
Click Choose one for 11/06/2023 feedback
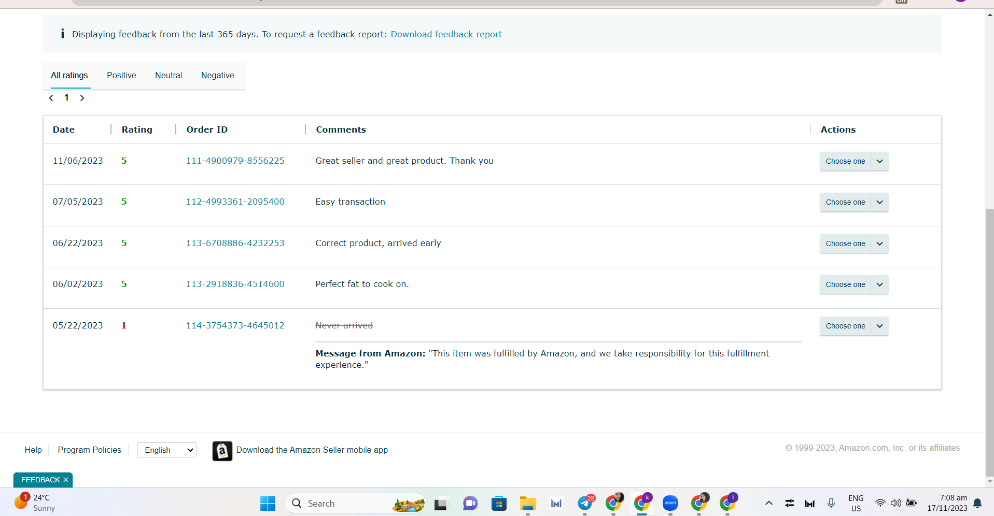click(845, 161)
